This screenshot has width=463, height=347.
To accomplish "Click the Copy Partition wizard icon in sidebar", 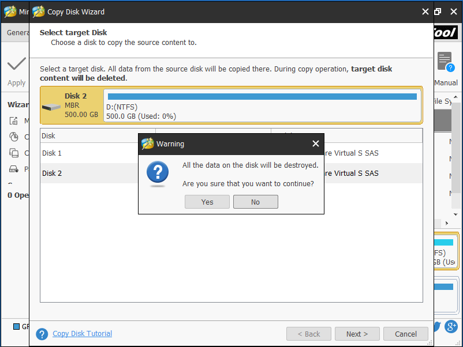I will coord(14,137).
